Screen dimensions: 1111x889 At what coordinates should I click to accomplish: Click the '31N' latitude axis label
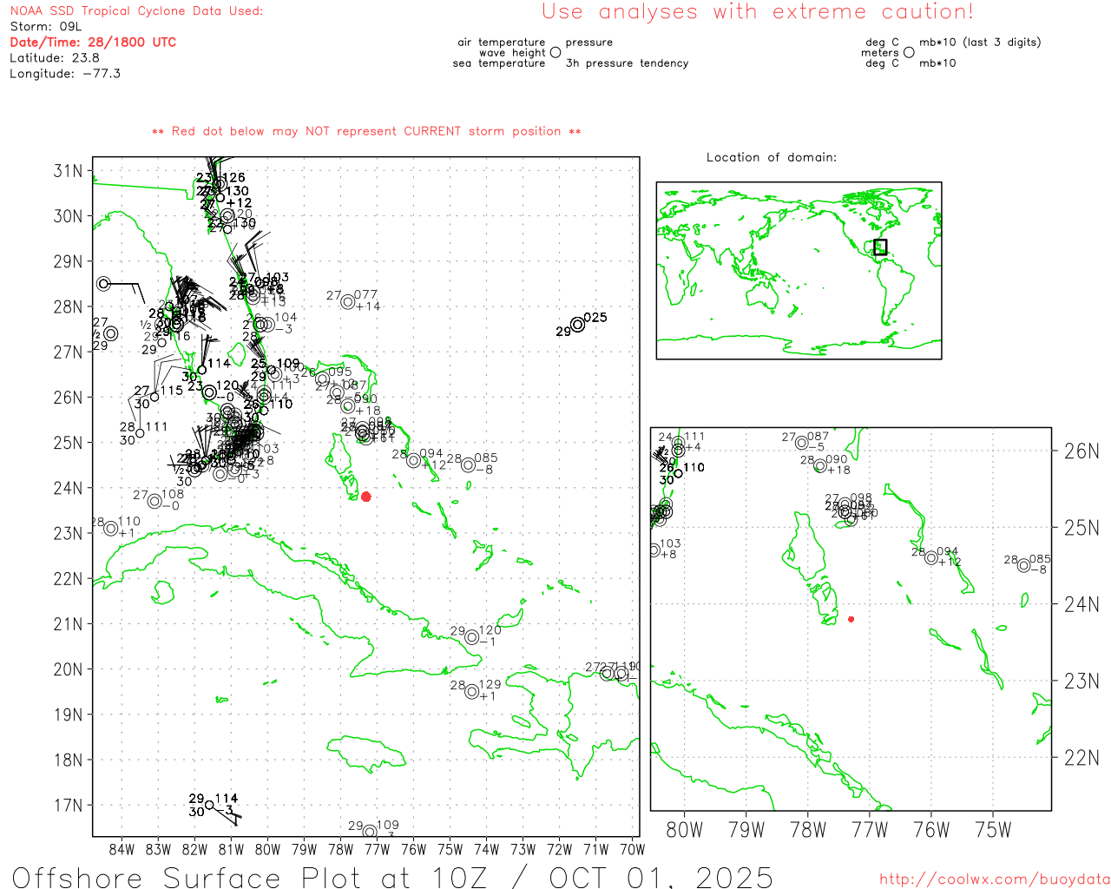pos(69,170)
